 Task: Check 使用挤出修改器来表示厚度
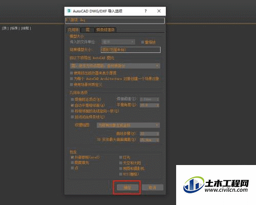click(72, 73)
